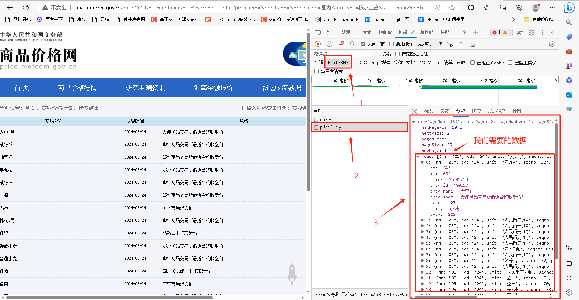
Task: Toggle DevTools inspect element icon
Action: click(318, 33)
